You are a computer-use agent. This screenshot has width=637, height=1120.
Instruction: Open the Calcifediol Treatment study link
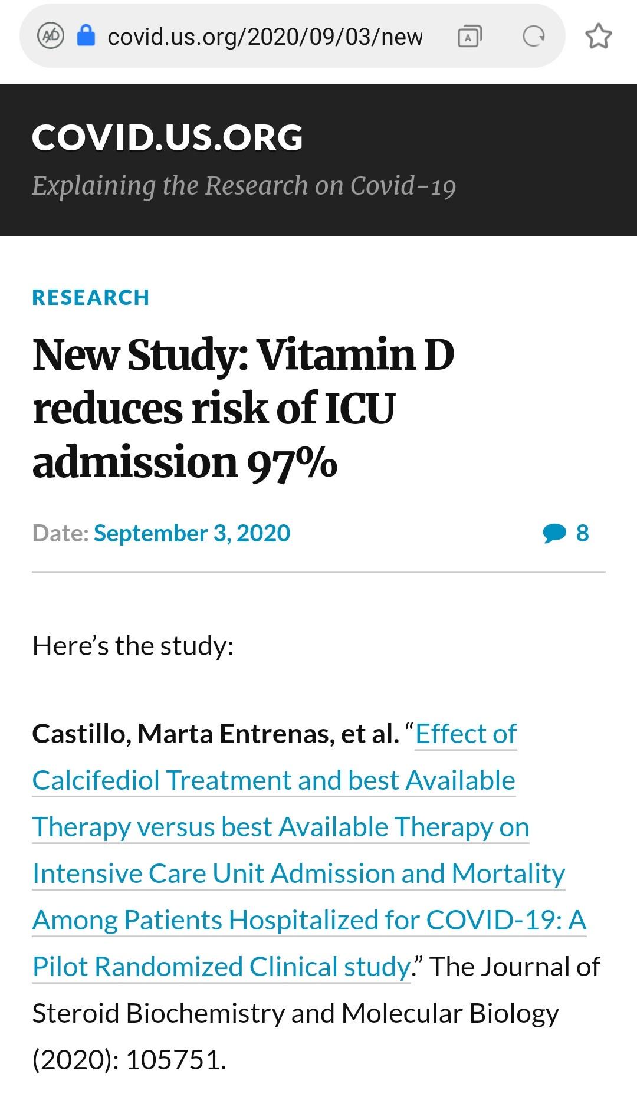[x=274, y=780]
